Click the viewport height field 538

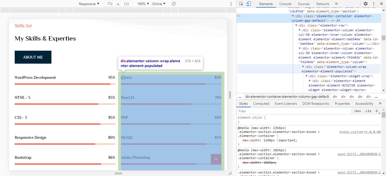tap(126, 4)
